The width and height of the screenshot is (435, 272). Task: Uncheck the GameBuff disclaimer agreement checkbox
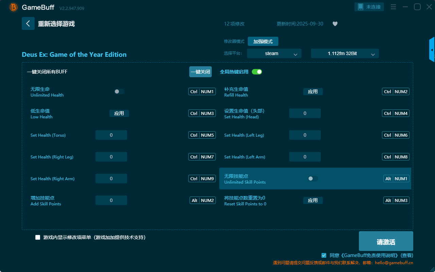pos(324,255)
